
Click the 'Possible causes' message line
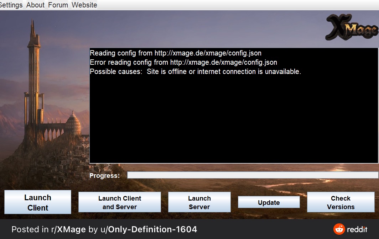coord(195,72)
